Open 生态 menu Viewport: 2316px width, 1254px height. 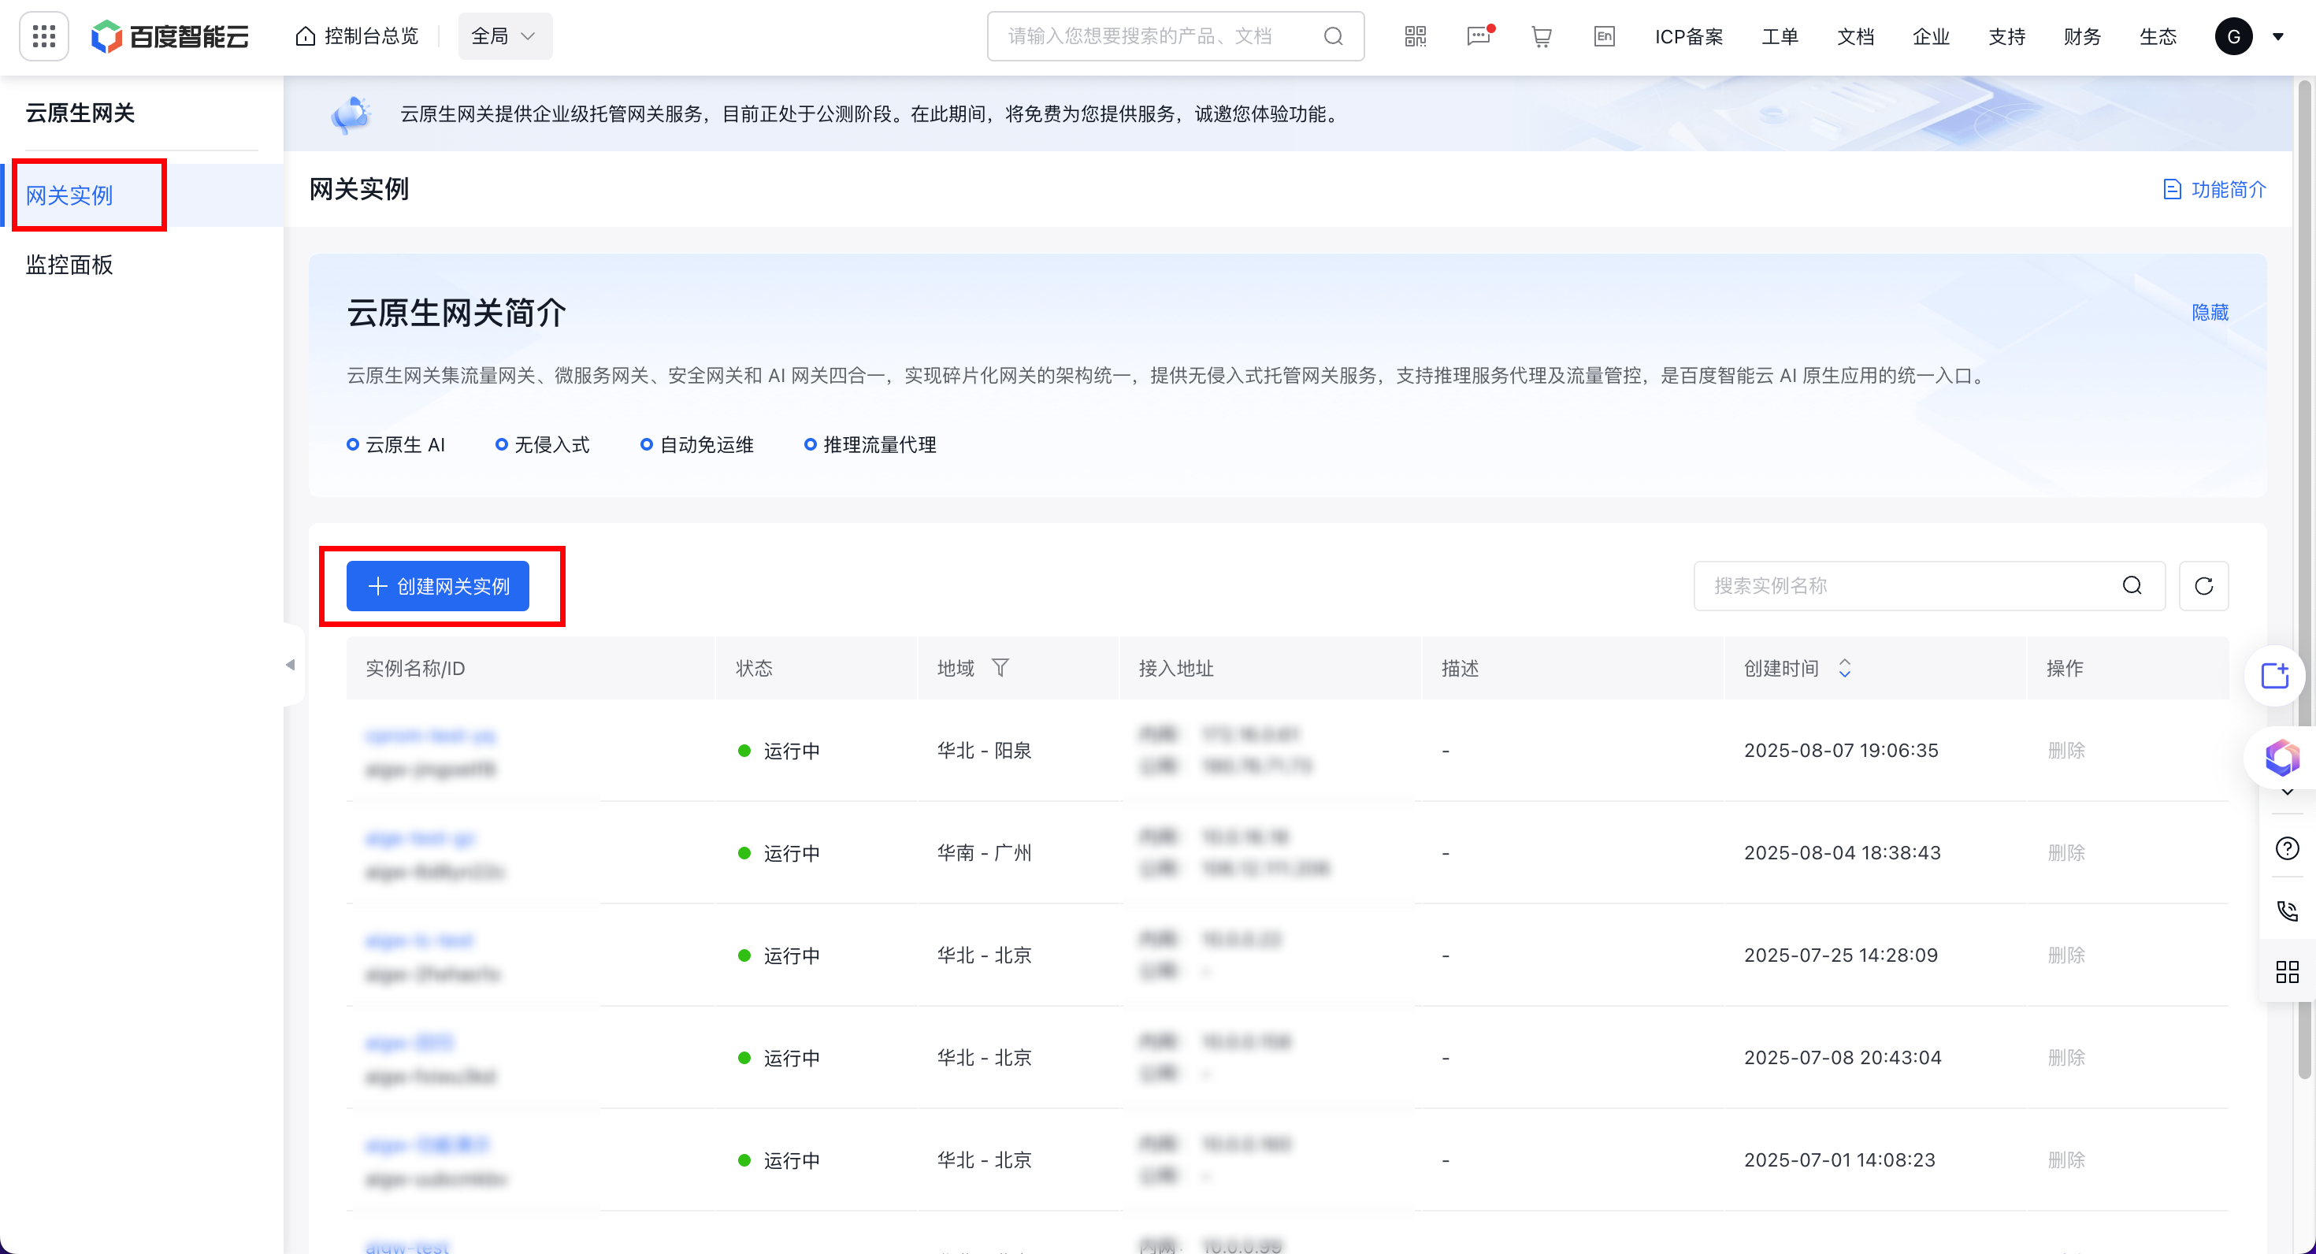[x=2157, y=36]
